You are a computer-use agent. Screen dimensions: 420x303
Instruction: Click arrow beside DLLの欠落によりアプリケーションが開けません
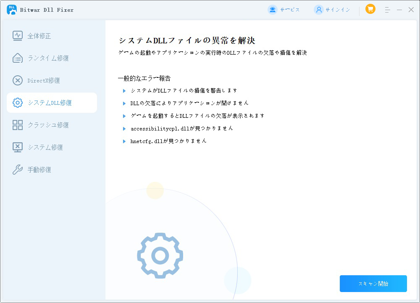pos(124,104)
